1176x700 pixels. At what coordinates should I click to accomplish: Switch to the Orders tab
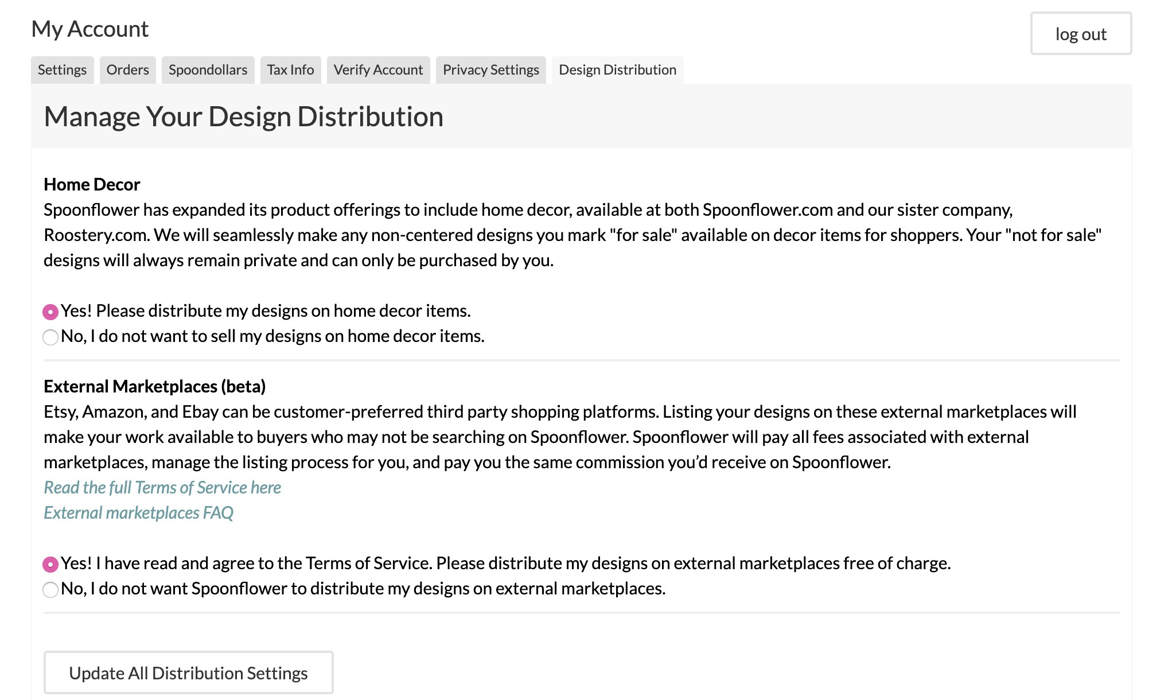(127, 70)
